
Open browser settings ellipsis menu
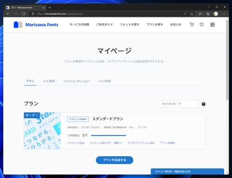point(224,14)
